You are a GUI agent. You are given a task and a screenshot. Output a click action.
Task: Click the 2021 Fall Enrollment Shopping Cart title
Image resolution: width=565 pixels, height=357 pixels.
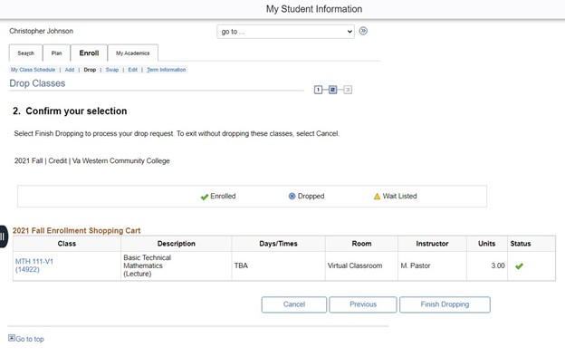point(76,230)
